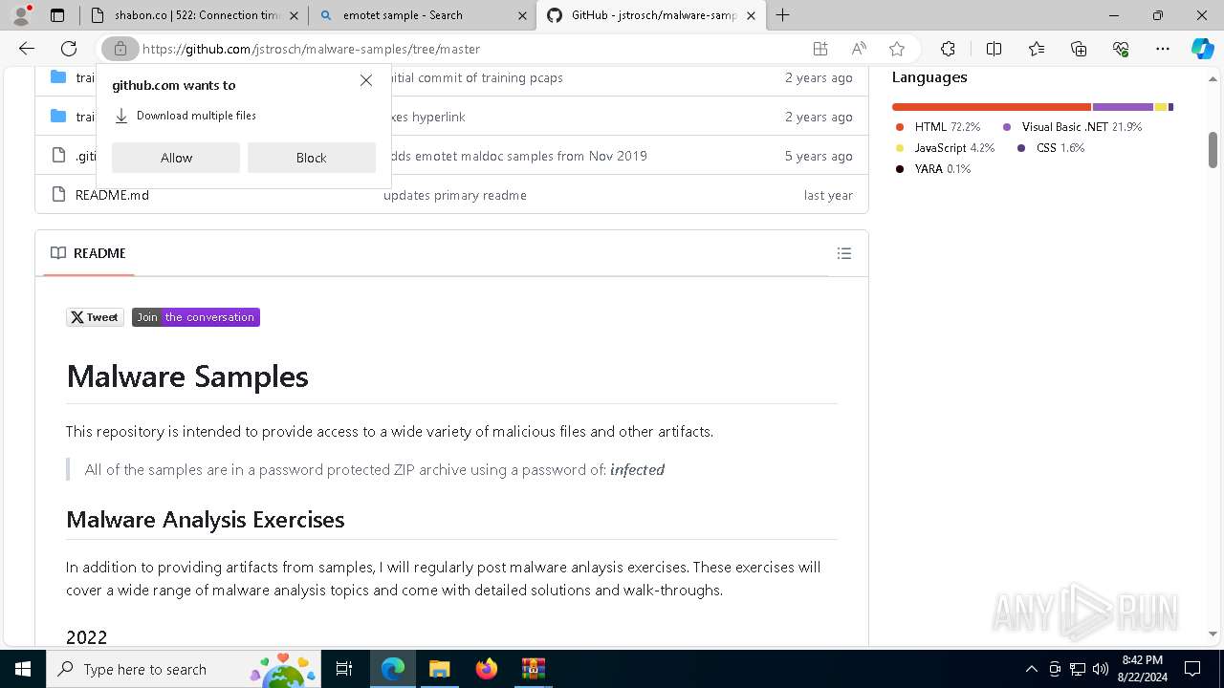
Task: Open the app available icon in address bar
Action: click(820, 49)
